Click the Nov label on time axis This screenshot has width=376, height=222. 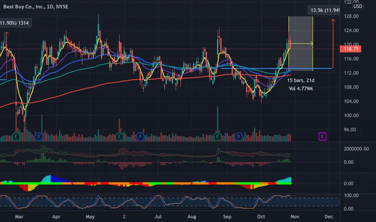[x=295, y=217]
